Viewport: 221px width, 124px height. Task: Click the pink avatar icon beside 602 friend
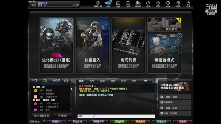click(x=35, y=97)
